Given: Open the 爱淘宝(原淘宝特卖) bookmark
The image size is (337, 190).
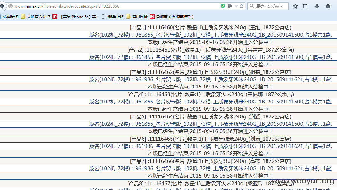Looking at the screenshot, I should (172, 17).
